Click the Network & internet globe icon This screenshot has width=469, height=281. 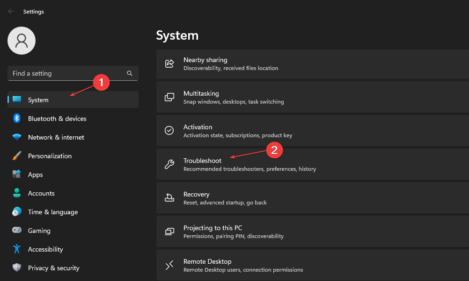click(x=16, y=137)
